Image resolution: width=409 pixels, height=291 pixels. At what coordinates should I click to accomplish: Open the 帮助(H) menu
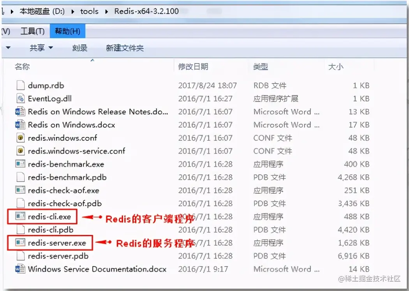tap(67, 31)
